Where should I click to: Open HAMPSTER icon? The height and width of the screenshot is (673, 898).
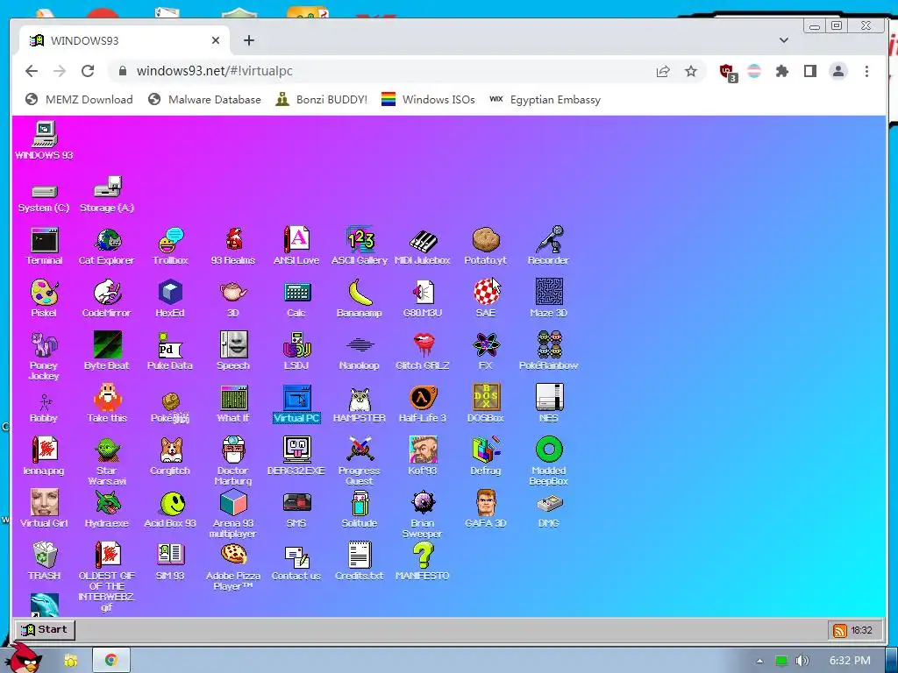coord(359,403)
